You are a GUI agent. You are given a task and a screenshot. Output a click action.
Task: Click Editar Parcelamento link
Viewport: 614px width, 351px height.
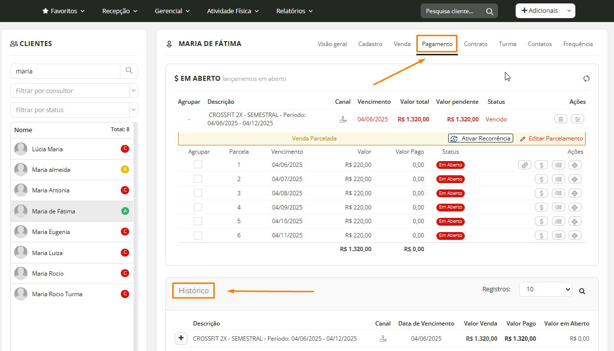551,139
